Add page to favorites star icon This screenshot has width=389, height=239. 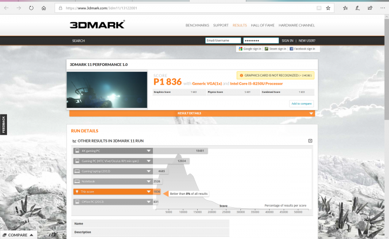328,8
